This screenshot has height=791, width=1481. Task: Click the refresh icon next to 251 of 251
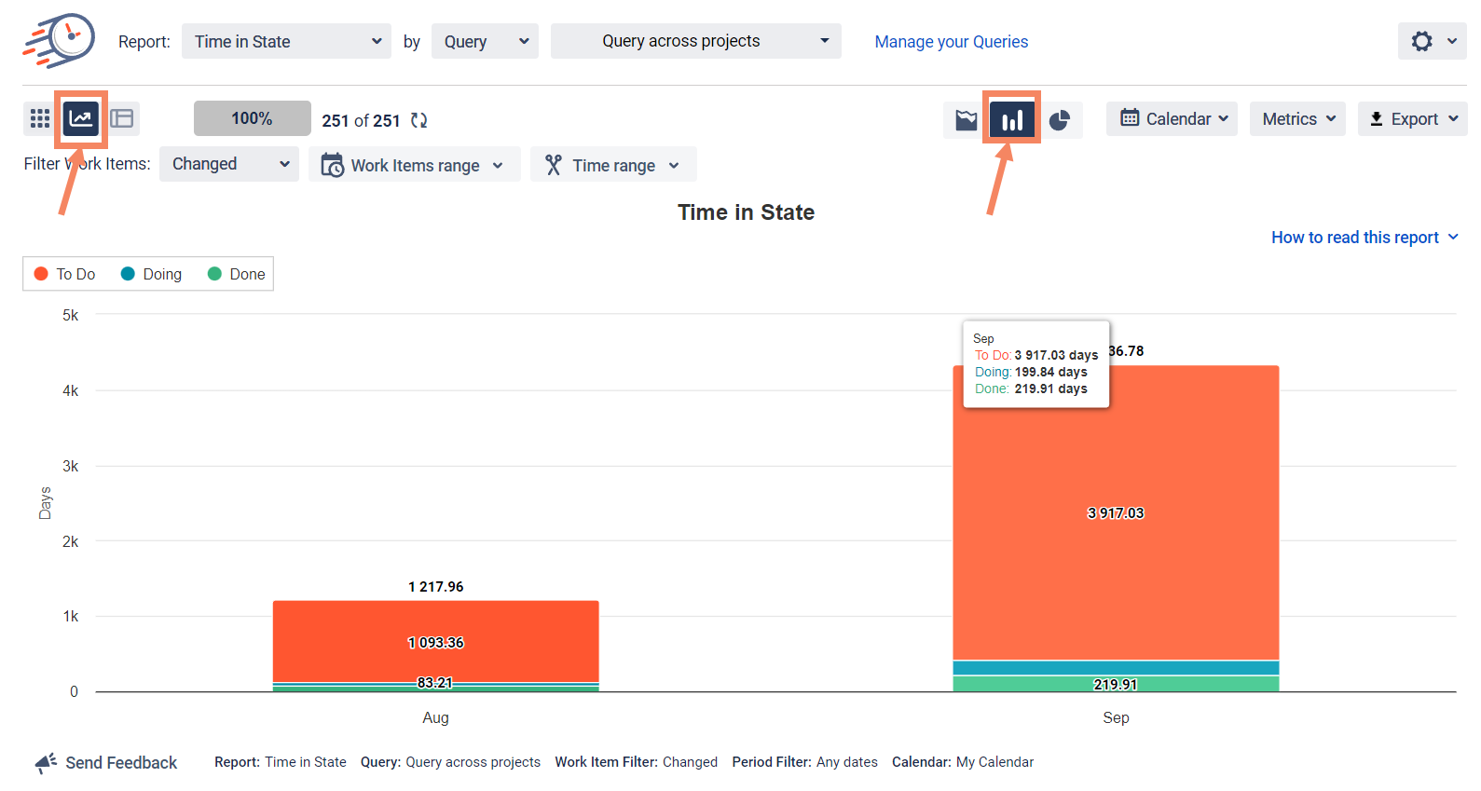click(x=419, y=120)
